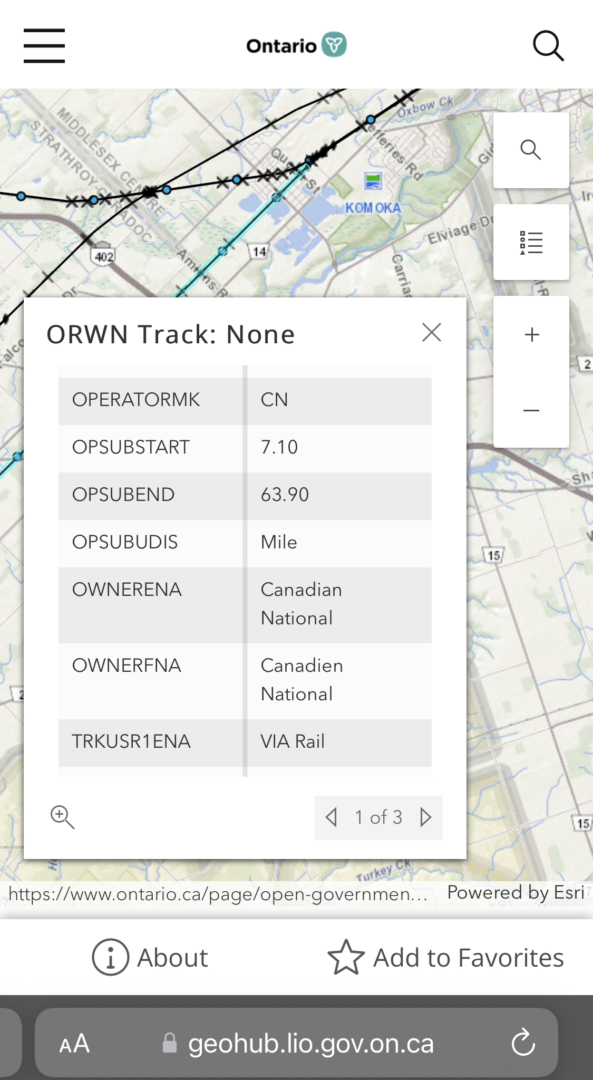Zoom in on the map

pos(532,334)
